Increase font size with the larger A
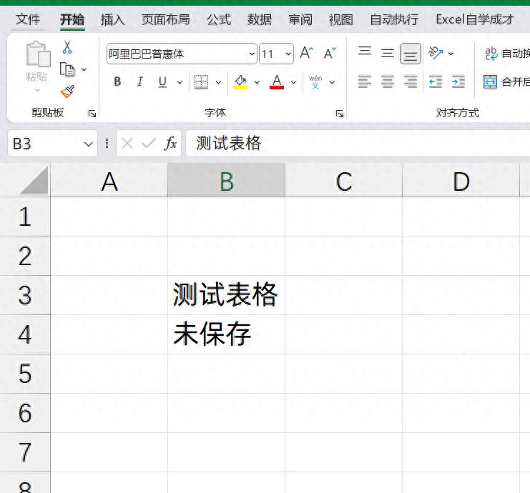Viewport: 530px width, 493px height. click(306, 53)
